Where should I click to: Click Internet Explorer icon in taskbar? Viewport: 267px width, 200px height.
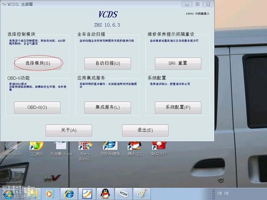click(x=69, y=194)
